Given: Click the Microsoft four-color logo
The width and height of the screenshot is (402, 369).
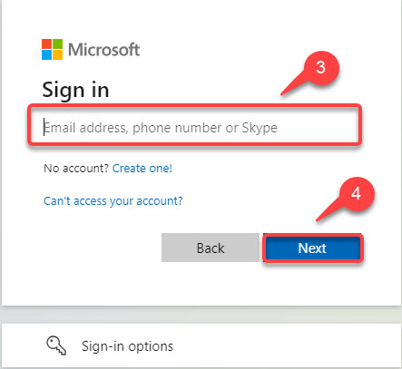Looking at the screenshot, I should [52, 49].
